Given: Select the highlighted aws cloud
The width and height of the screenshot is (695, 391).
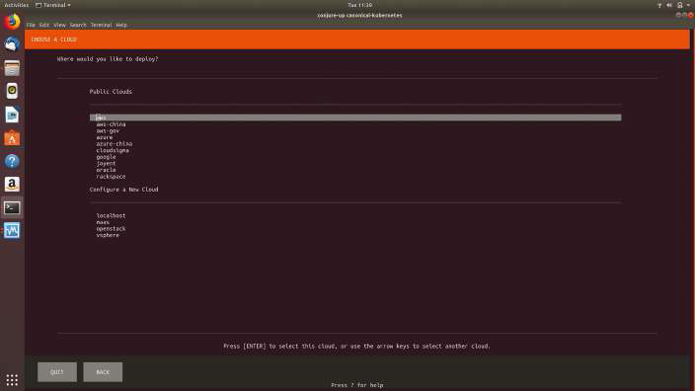Looking at the screenshot, I should (355, 117).
